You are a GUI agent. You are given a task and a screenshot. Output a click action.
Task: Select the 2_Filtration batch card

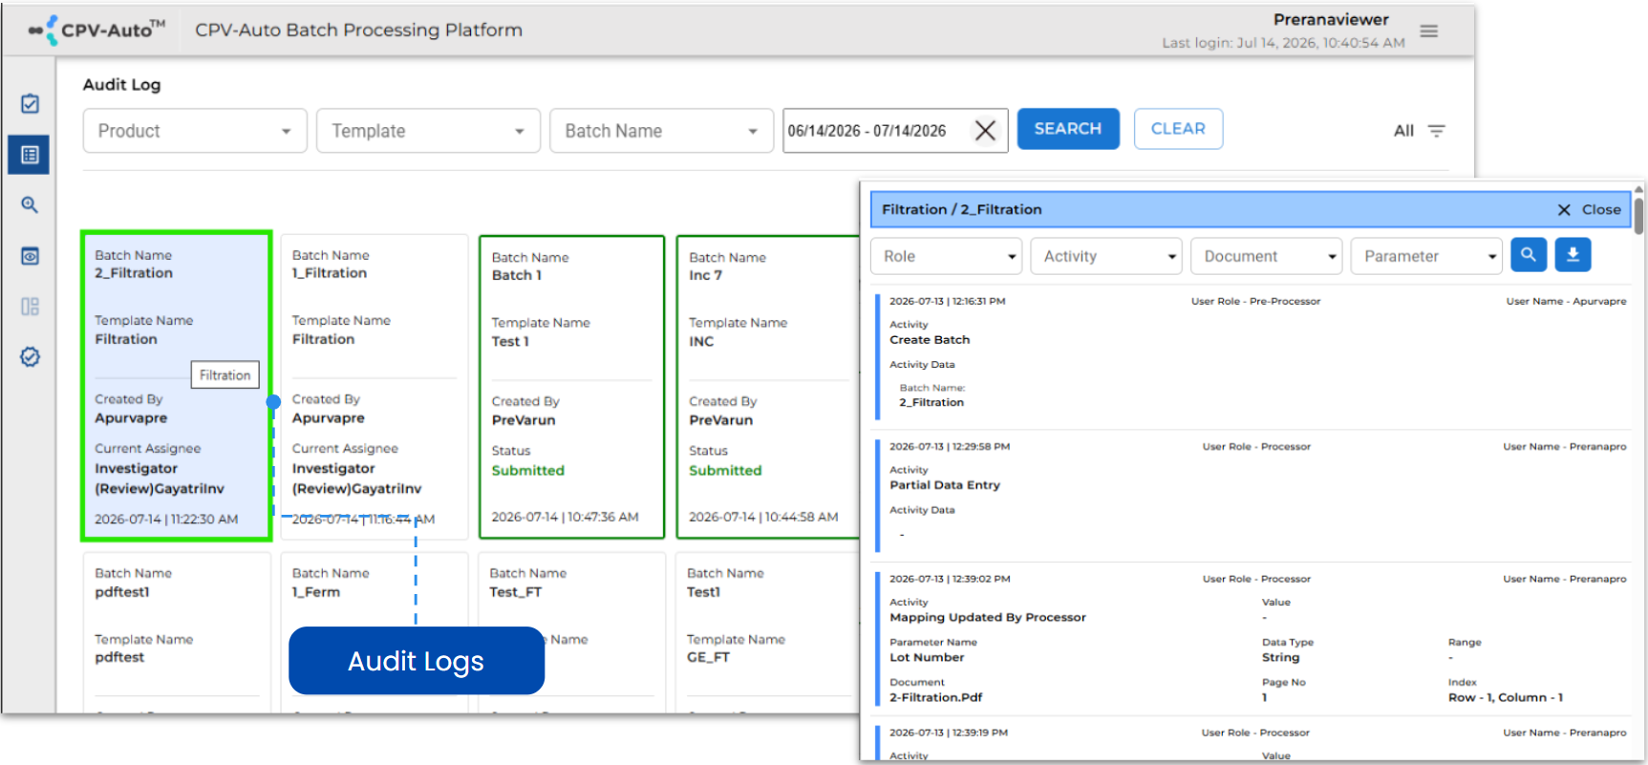(177, 386)
